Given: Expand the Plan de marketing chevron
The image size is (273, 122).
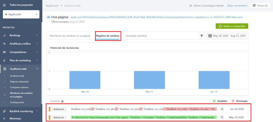Looking at the screenshot, I should (37, 60).
